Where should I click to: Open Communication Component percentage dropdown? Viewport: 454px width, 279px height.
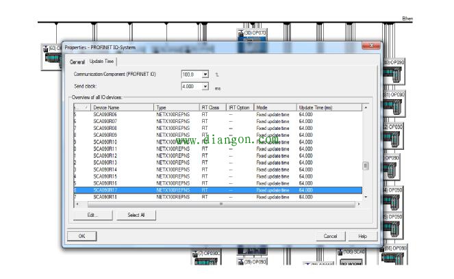point(205,74)
